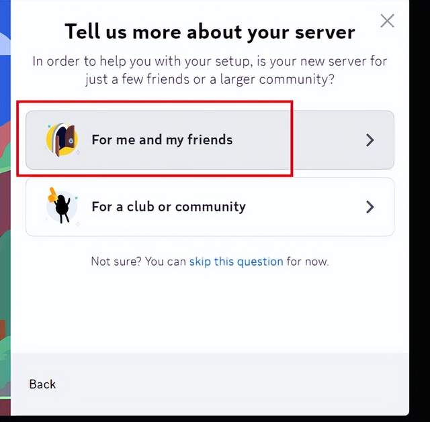Click the 'for now.' text after the skip link

pyautogui.click(x=308, y=261)
